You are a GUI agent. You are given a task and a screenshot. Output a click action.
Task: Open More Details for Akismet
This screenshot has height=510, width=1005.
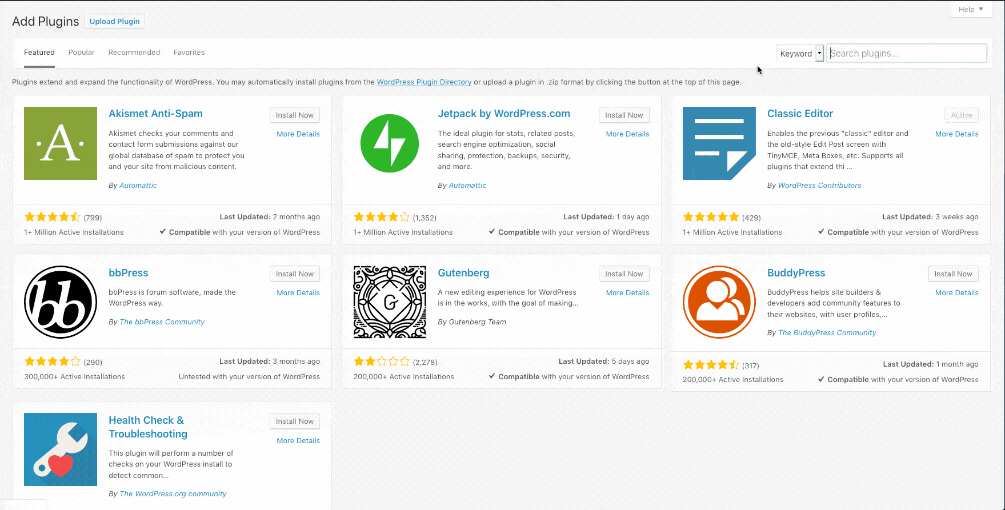point(298,134)
